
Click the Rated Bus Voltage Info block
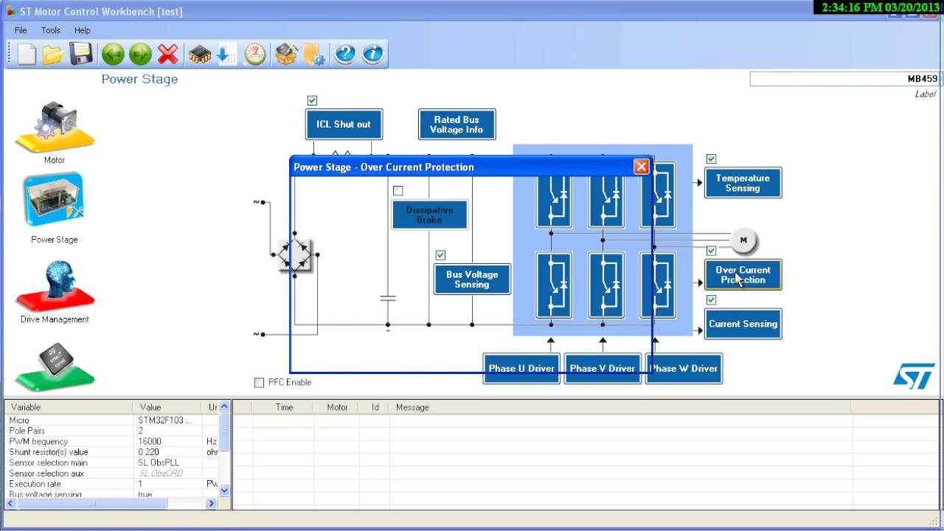point(457,124)
